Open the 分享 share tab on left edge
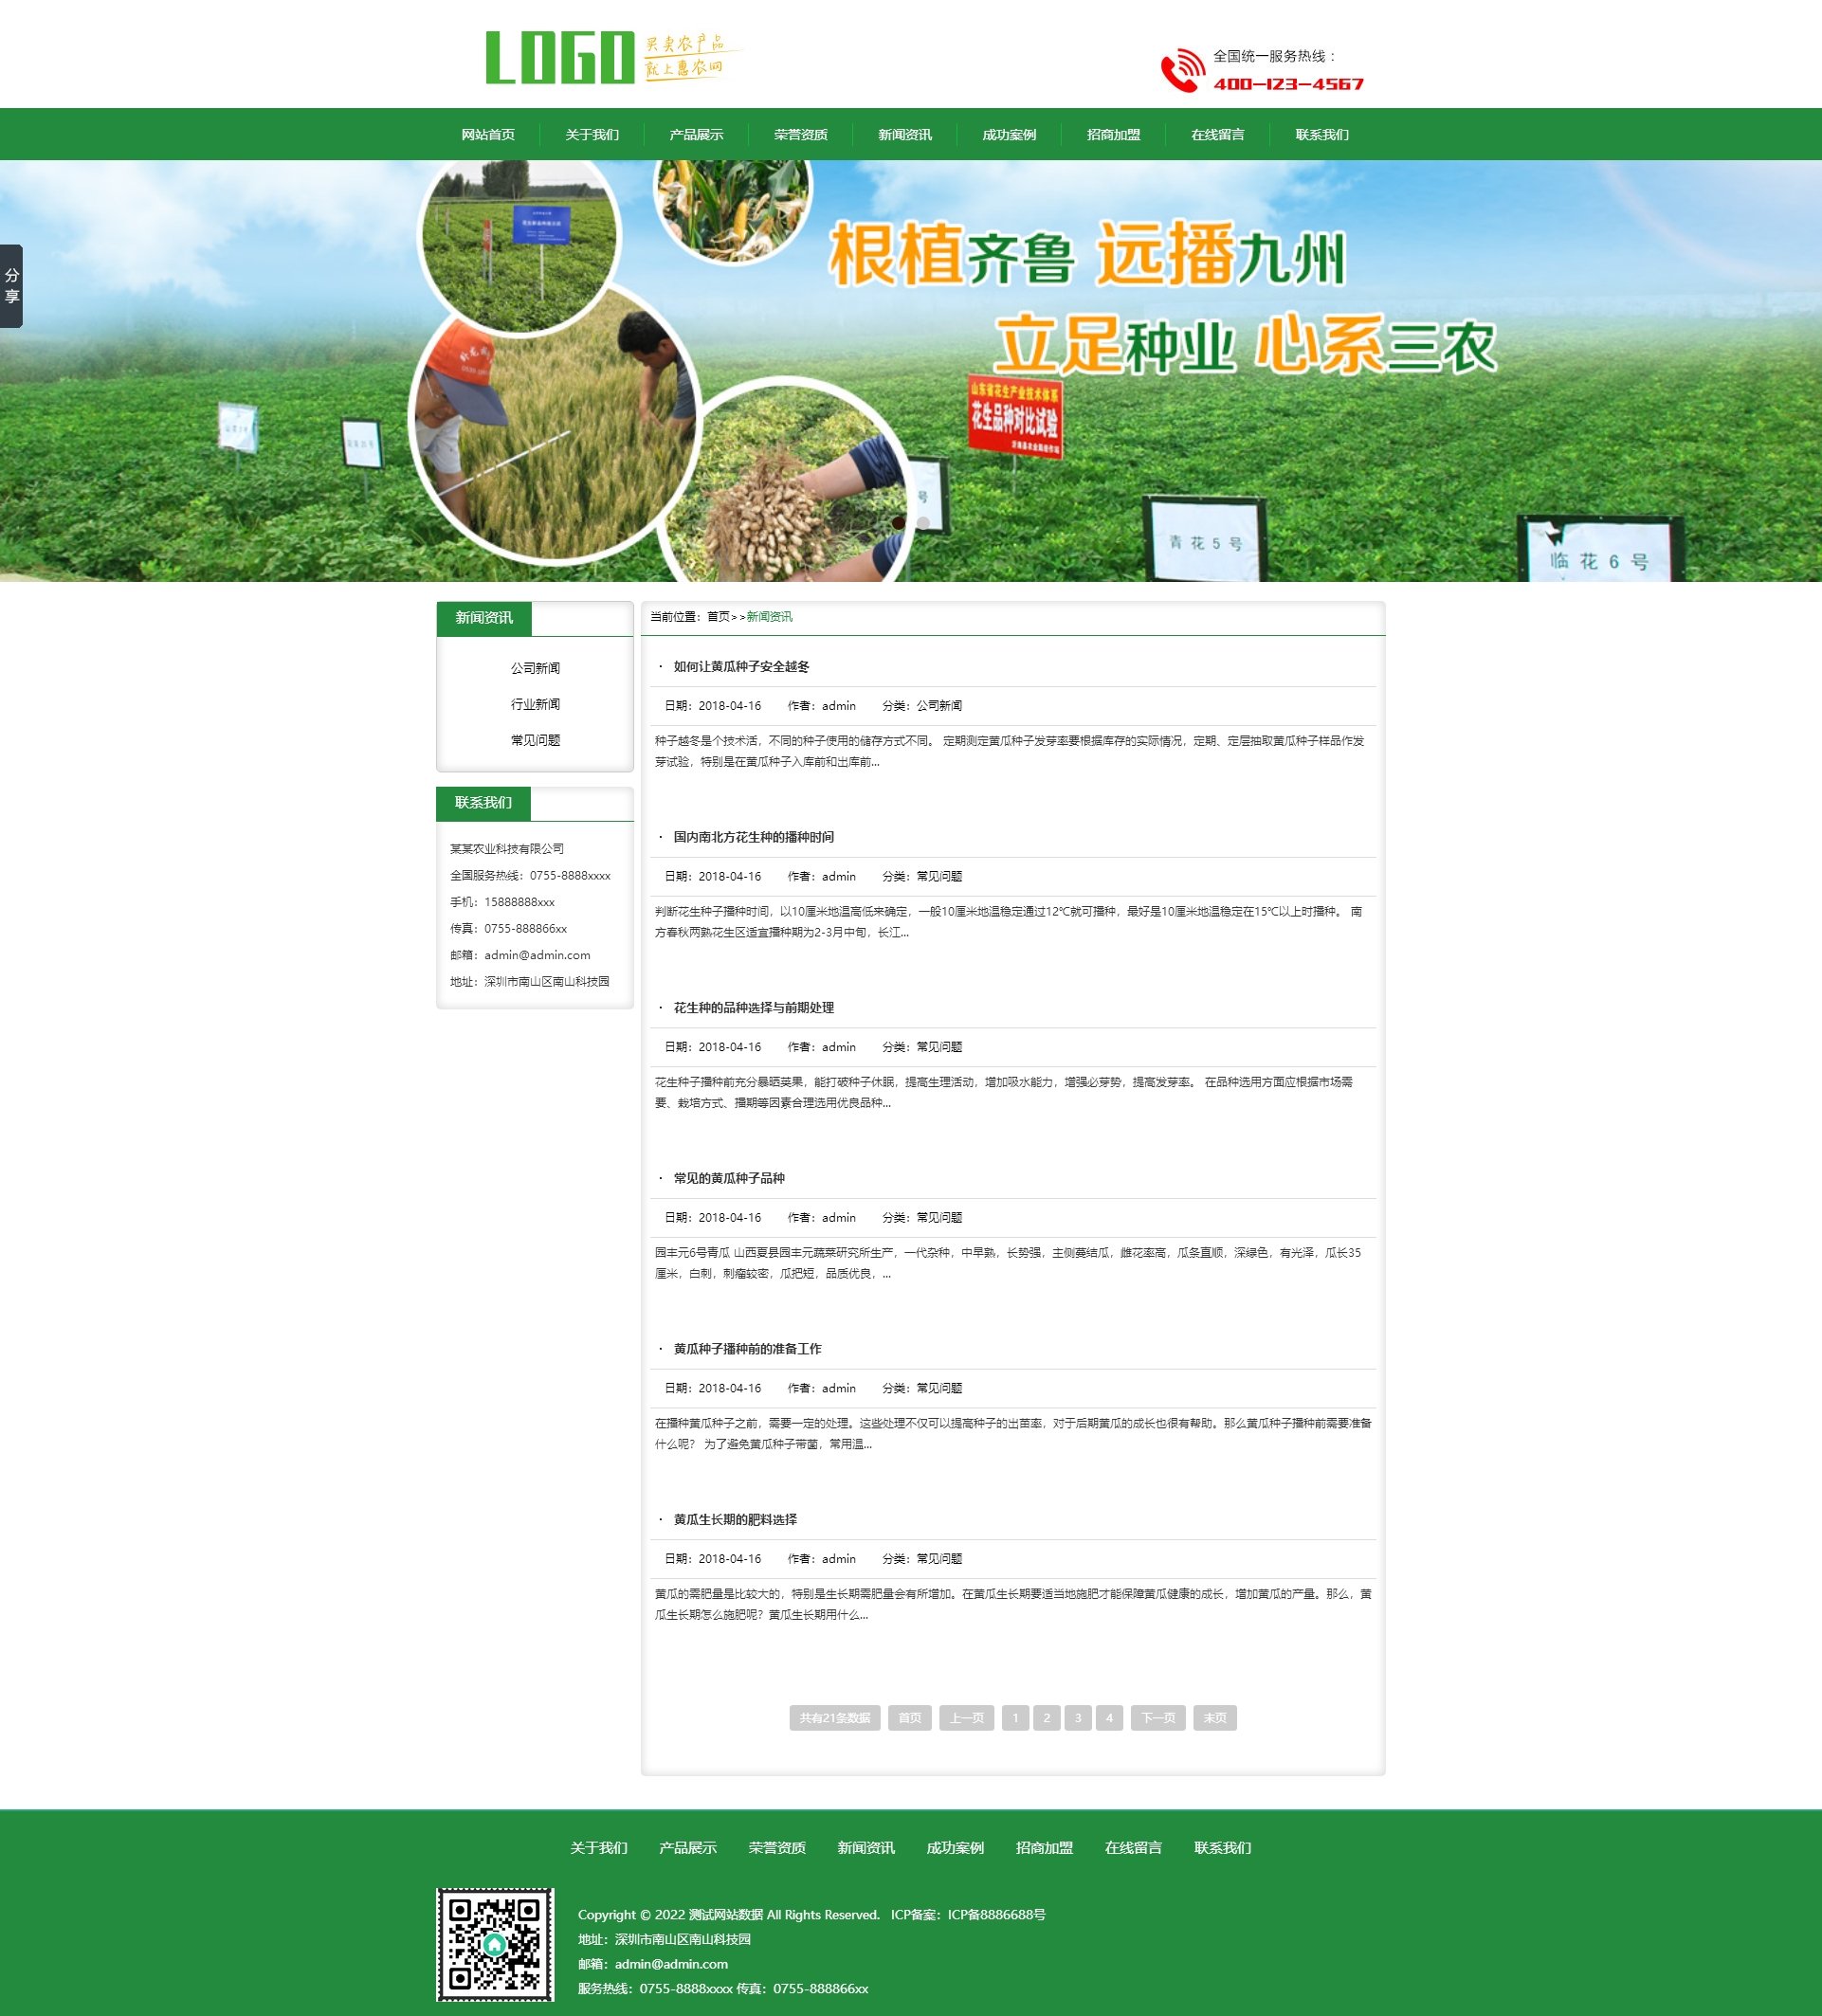1822x2016 pixels. click(13, 283)
